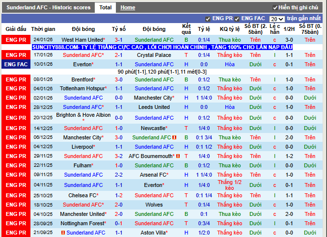The width and height of the screenshot is (327, 237).
Task: Click penalty shootout note 90 phút[1-1]
Action: tap(162, 72)
